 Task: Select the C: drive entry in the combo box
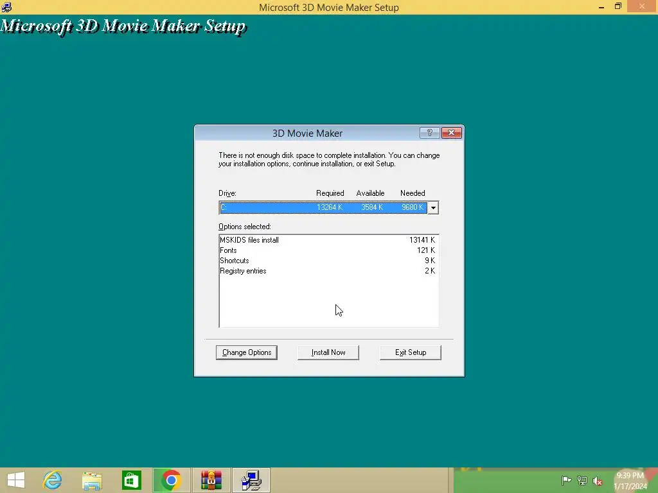pos(323,207)
